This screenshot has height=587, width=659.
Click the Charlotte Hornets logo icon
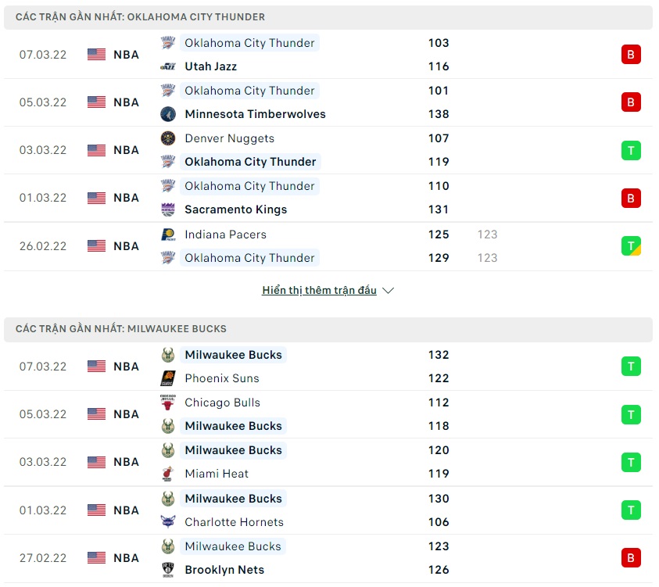pos(168,522)
